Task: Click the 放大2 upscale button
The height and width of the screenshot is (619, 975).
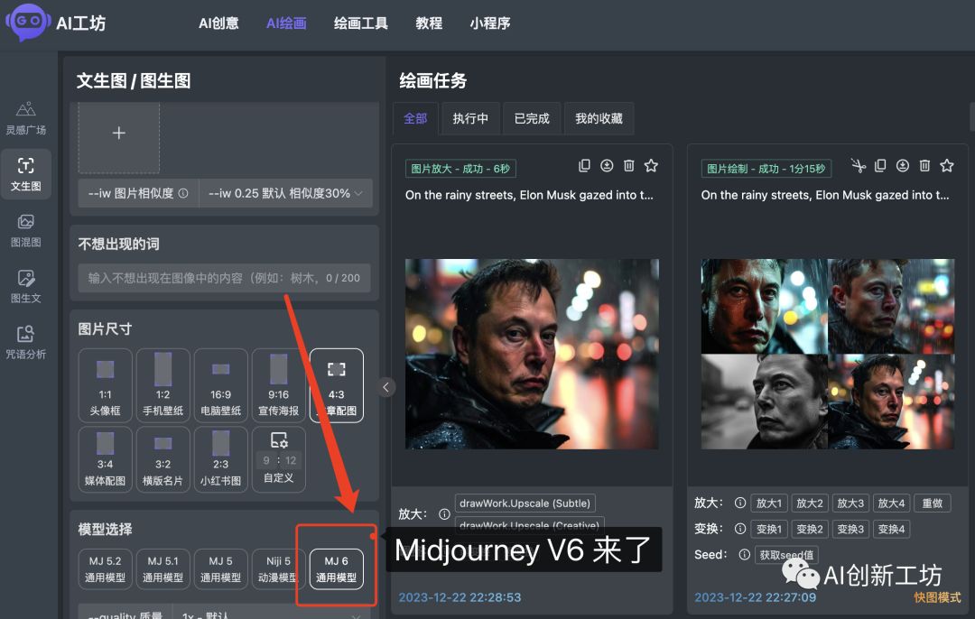Action: pos(810,503)
